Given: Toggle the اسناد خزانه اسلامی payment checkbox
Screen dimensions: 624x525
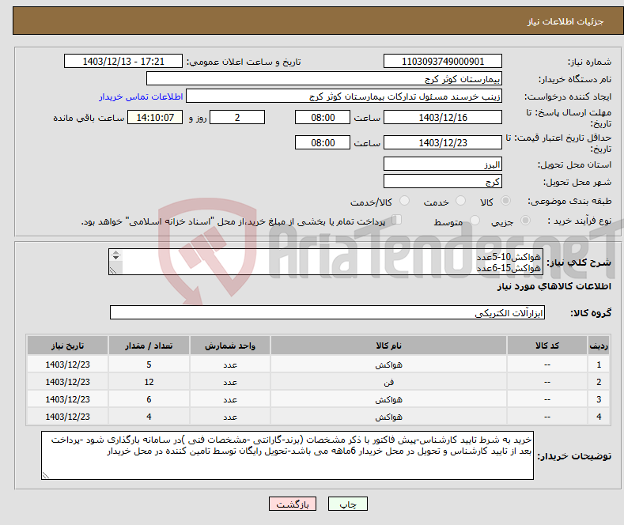Looking at the screenshot, I should [x=397, y=220].
